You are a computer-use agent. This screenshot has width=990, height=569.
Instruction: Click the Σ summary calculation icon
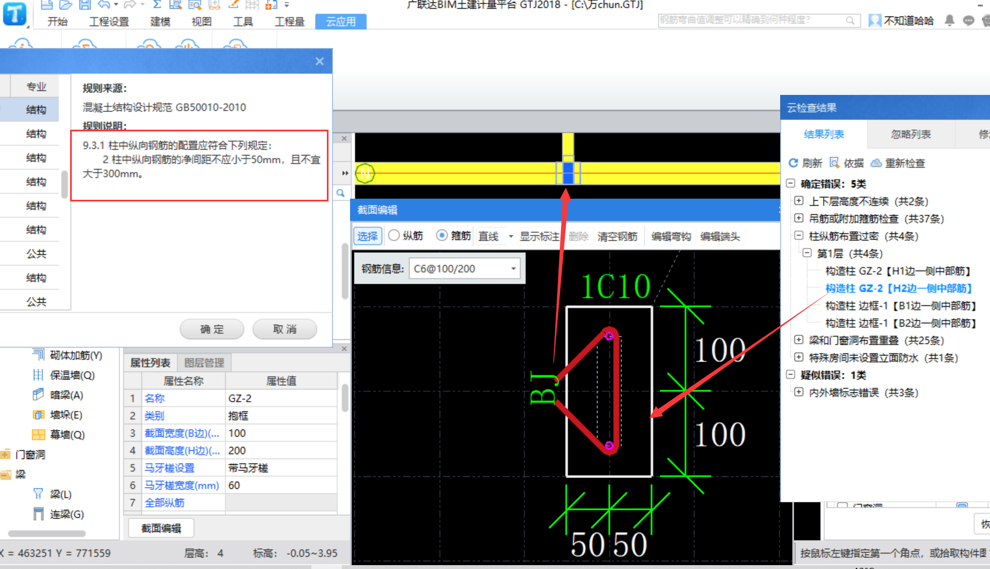coord(157,5)
